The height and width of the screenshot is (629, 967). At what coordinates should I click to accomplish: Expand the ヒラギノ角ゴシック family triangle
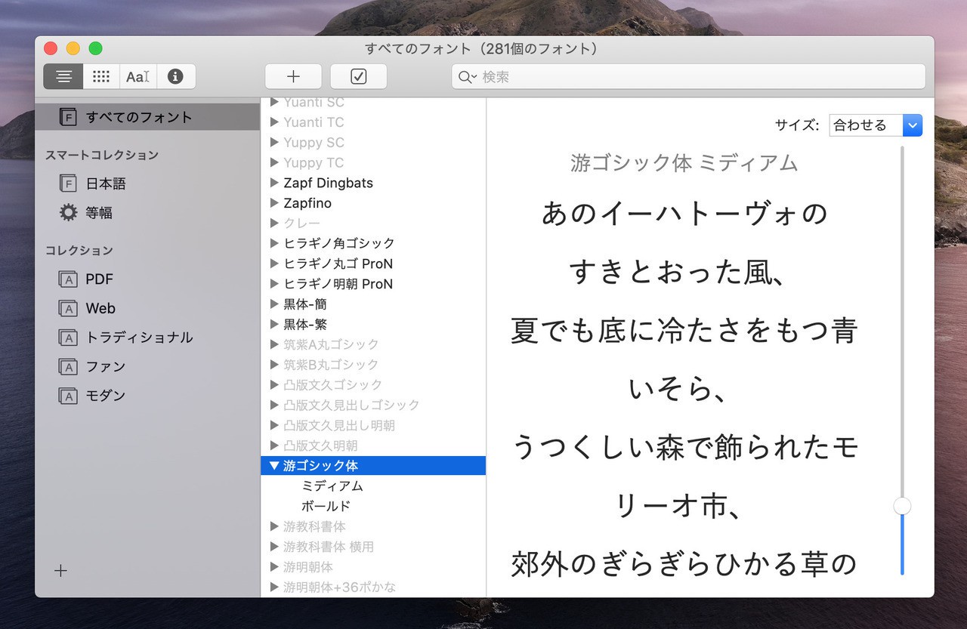275,243
